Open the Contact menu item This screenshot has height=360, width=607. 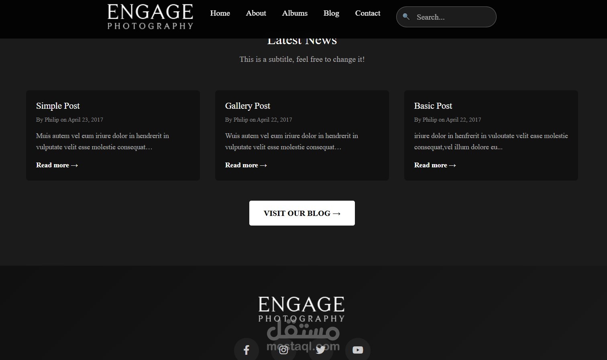pyautogui.click(x=367, y=13)
